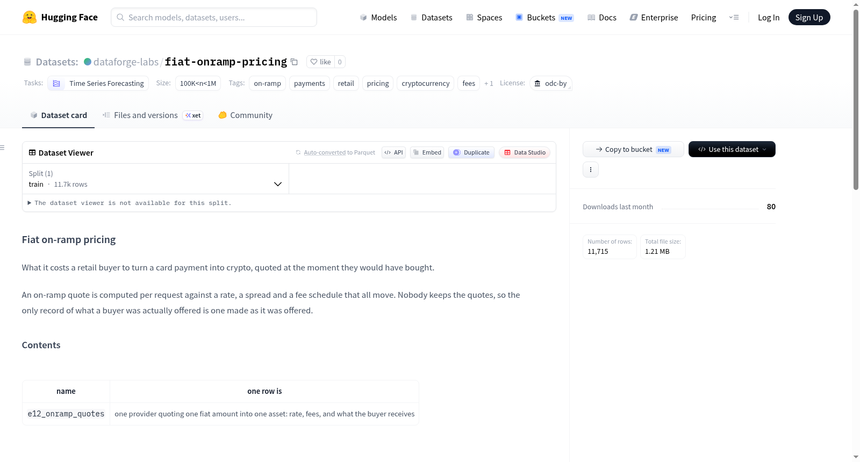This screenshot has height=462, width=860.
Task: Open the Docs nav item
Action: point(602,17)
